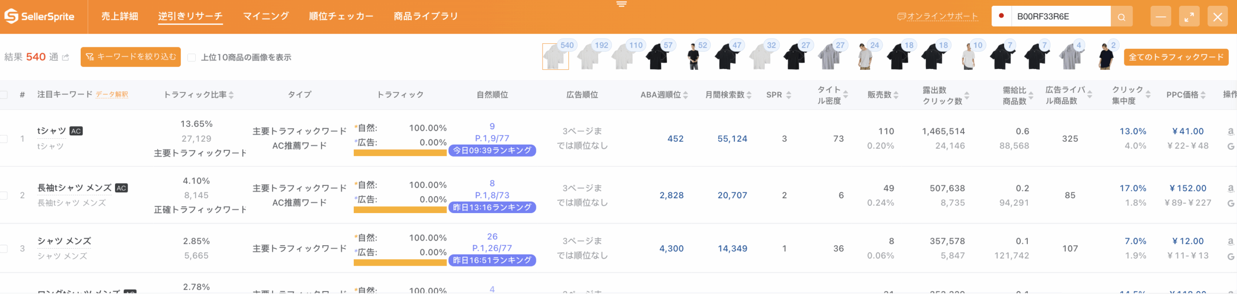Open the online support chat link
The width and height of the screenshot is (1237, 294).
click(x=937, y=16)
